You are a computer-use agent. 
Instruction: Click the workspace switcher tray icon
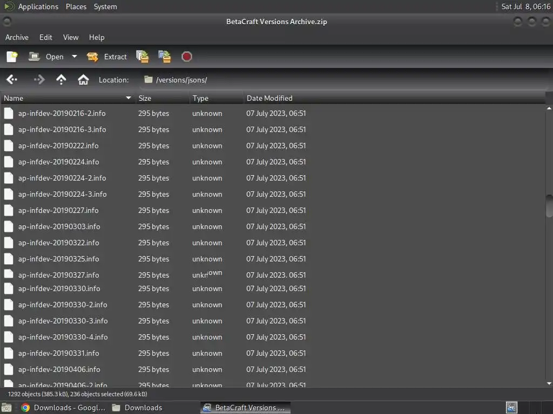pyautogui.click(x=511, y=408)
